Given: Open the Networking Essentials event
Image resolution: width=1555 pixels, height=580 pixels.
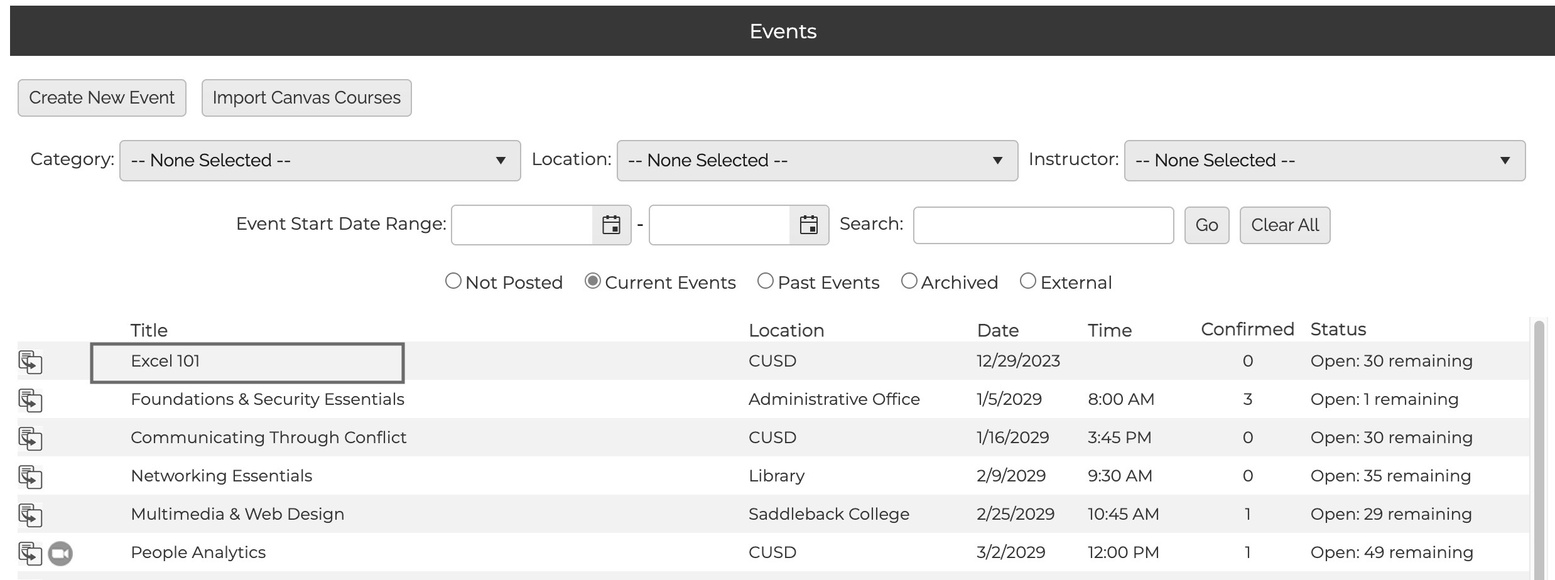Looking at the screenshot, I should pos(221,476).
